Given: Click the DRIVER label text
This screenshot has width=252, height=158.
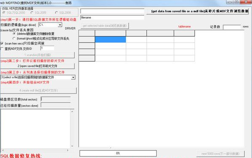Looking at the screenshot, I should [x=70, y=29].
